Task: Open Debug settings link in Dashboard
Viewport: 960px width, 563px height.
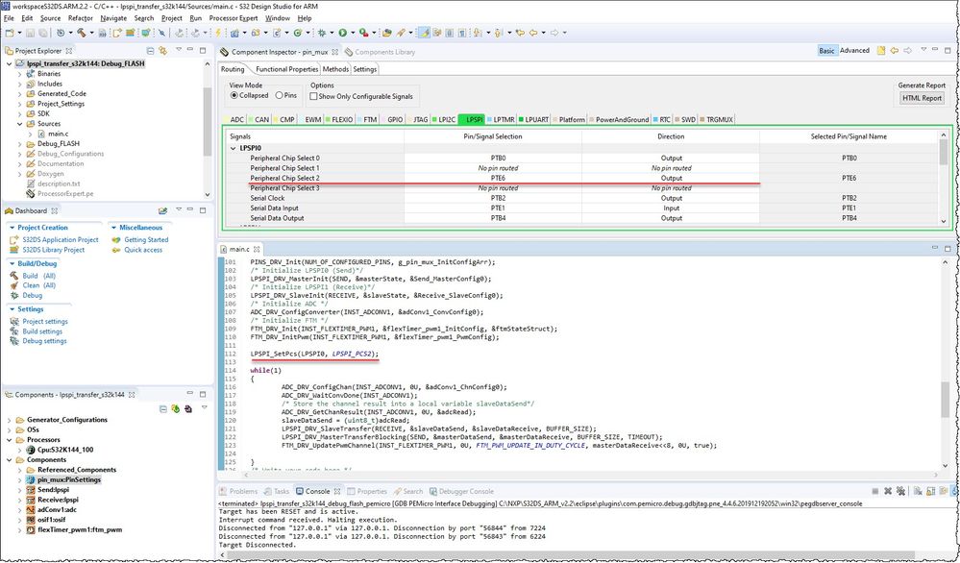Action: coord(45,341)
